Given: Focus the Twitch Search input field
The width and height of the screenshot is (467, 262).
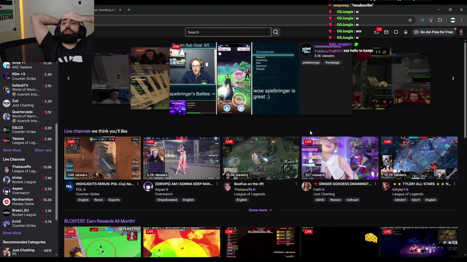Looking at the screenshot, I should pos(228,32).
